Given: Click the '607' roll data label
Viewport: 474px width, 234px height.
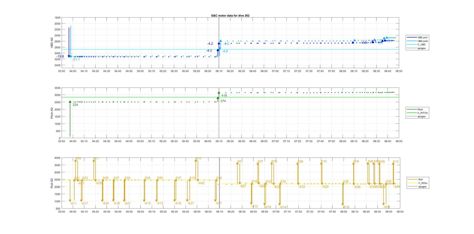Looking at the screenshot, I should point(260,161).
